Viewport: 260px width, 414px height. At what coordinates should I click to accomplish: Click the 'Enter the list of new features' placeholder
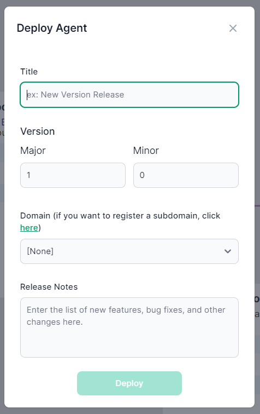(126, 316)
